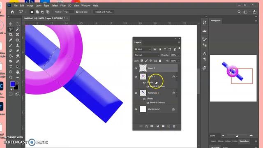This screenshot has width=263, height=148.
Task: Open Add a layer style fx button
Action: click(146, 126)
